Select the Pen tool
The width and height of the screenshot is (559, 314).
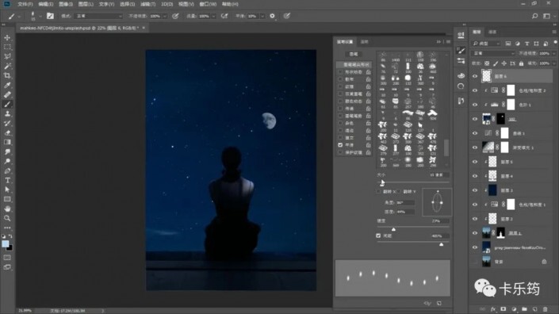[x=7, y=170]
